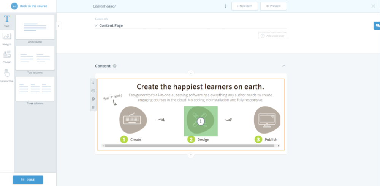Click the '2 Design' step label
Screen dimensions: 380x186
pos(198,140)
